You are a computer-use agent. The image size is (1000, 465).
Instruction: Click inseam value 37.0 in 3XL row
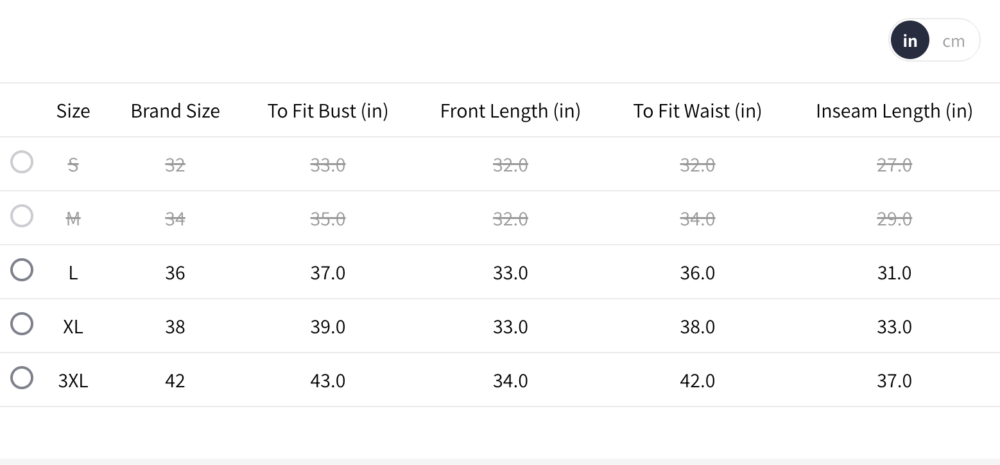click(x=894, y=381)
